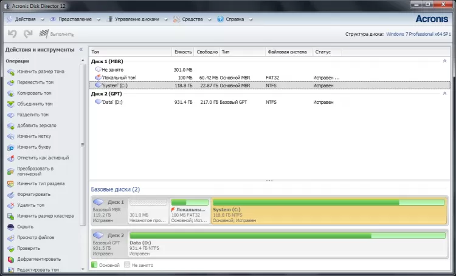Click the Move volume icon (Переместить том)
Screen dimensions: 456x276
pos(11,82)
